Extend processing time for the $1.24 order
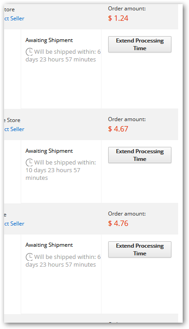The height and width of the screenshot is (329, 189). 140,44
